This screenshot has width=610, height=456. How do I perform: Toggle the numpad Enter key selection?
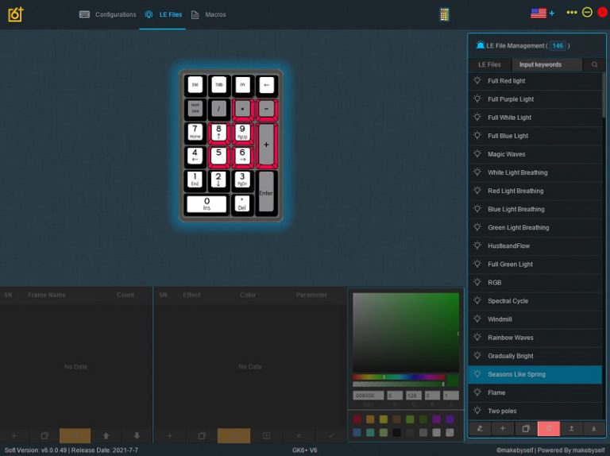click(265, 191)
